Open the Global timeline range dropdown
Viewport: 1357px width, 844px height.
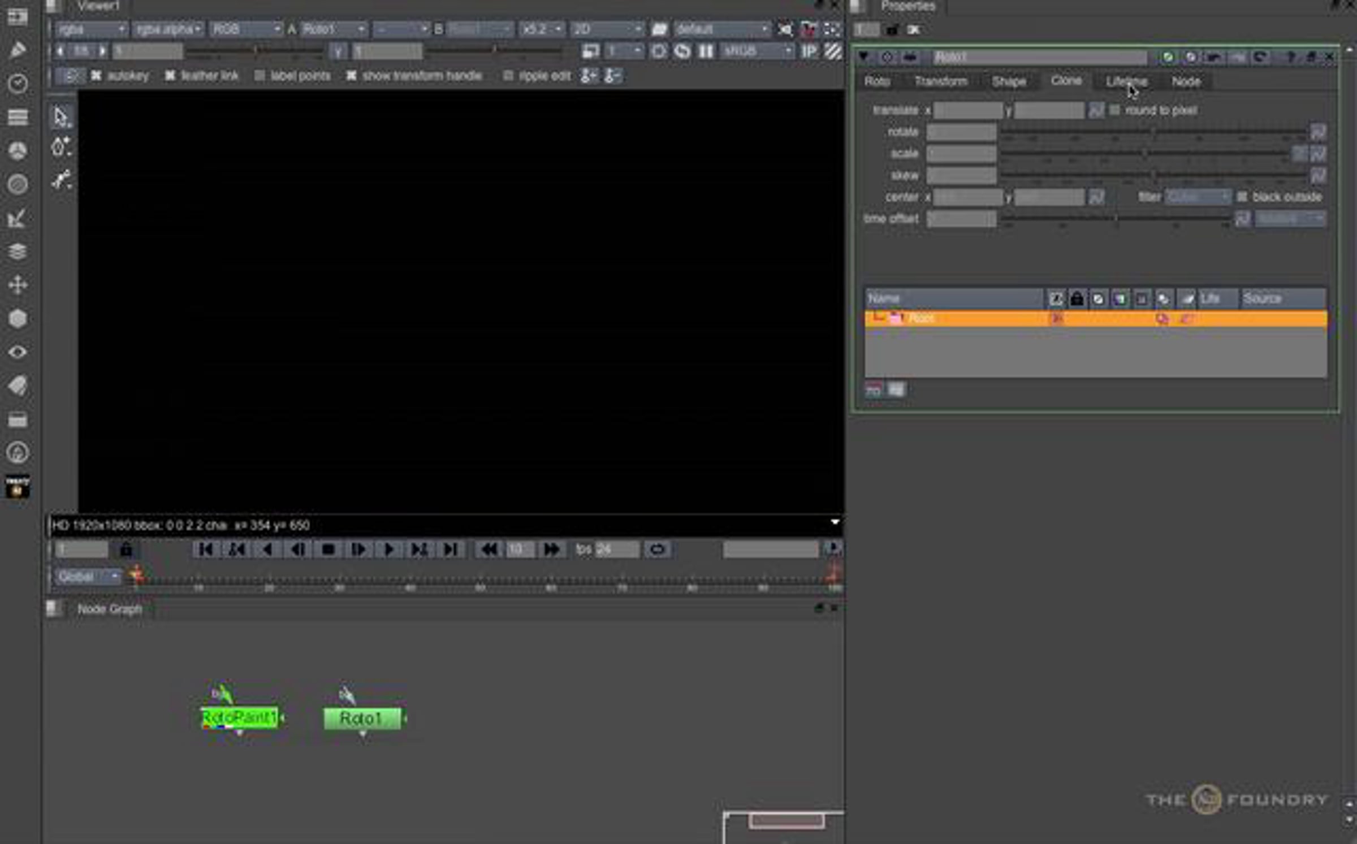tap(87, 577)
